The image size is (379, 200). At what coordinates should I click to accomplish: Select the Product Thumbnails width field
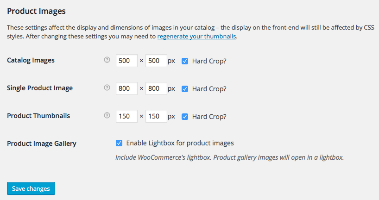pos(126,116)
